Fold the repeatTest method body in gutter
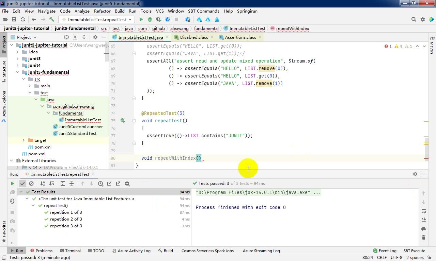Image resolution: width=436 pixels, height=261 pixels. [x=134, y=121]
